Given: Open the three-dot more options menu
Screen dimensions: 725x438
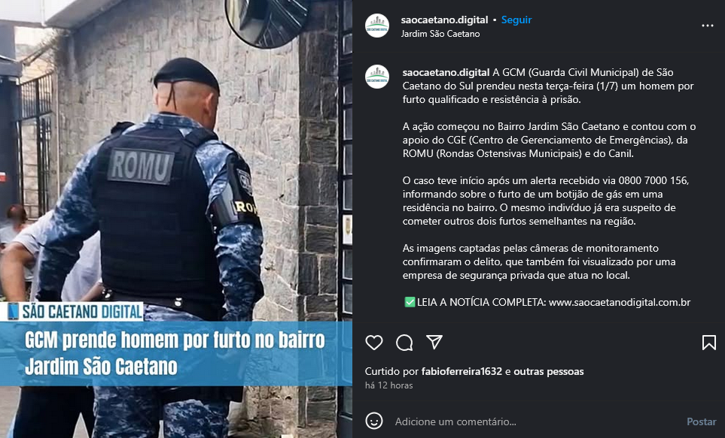Looking at the screenshot, I should coord(708,26).
